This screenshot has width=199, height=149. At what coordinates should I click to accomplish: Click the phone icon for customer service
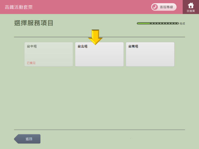(155, 7)
